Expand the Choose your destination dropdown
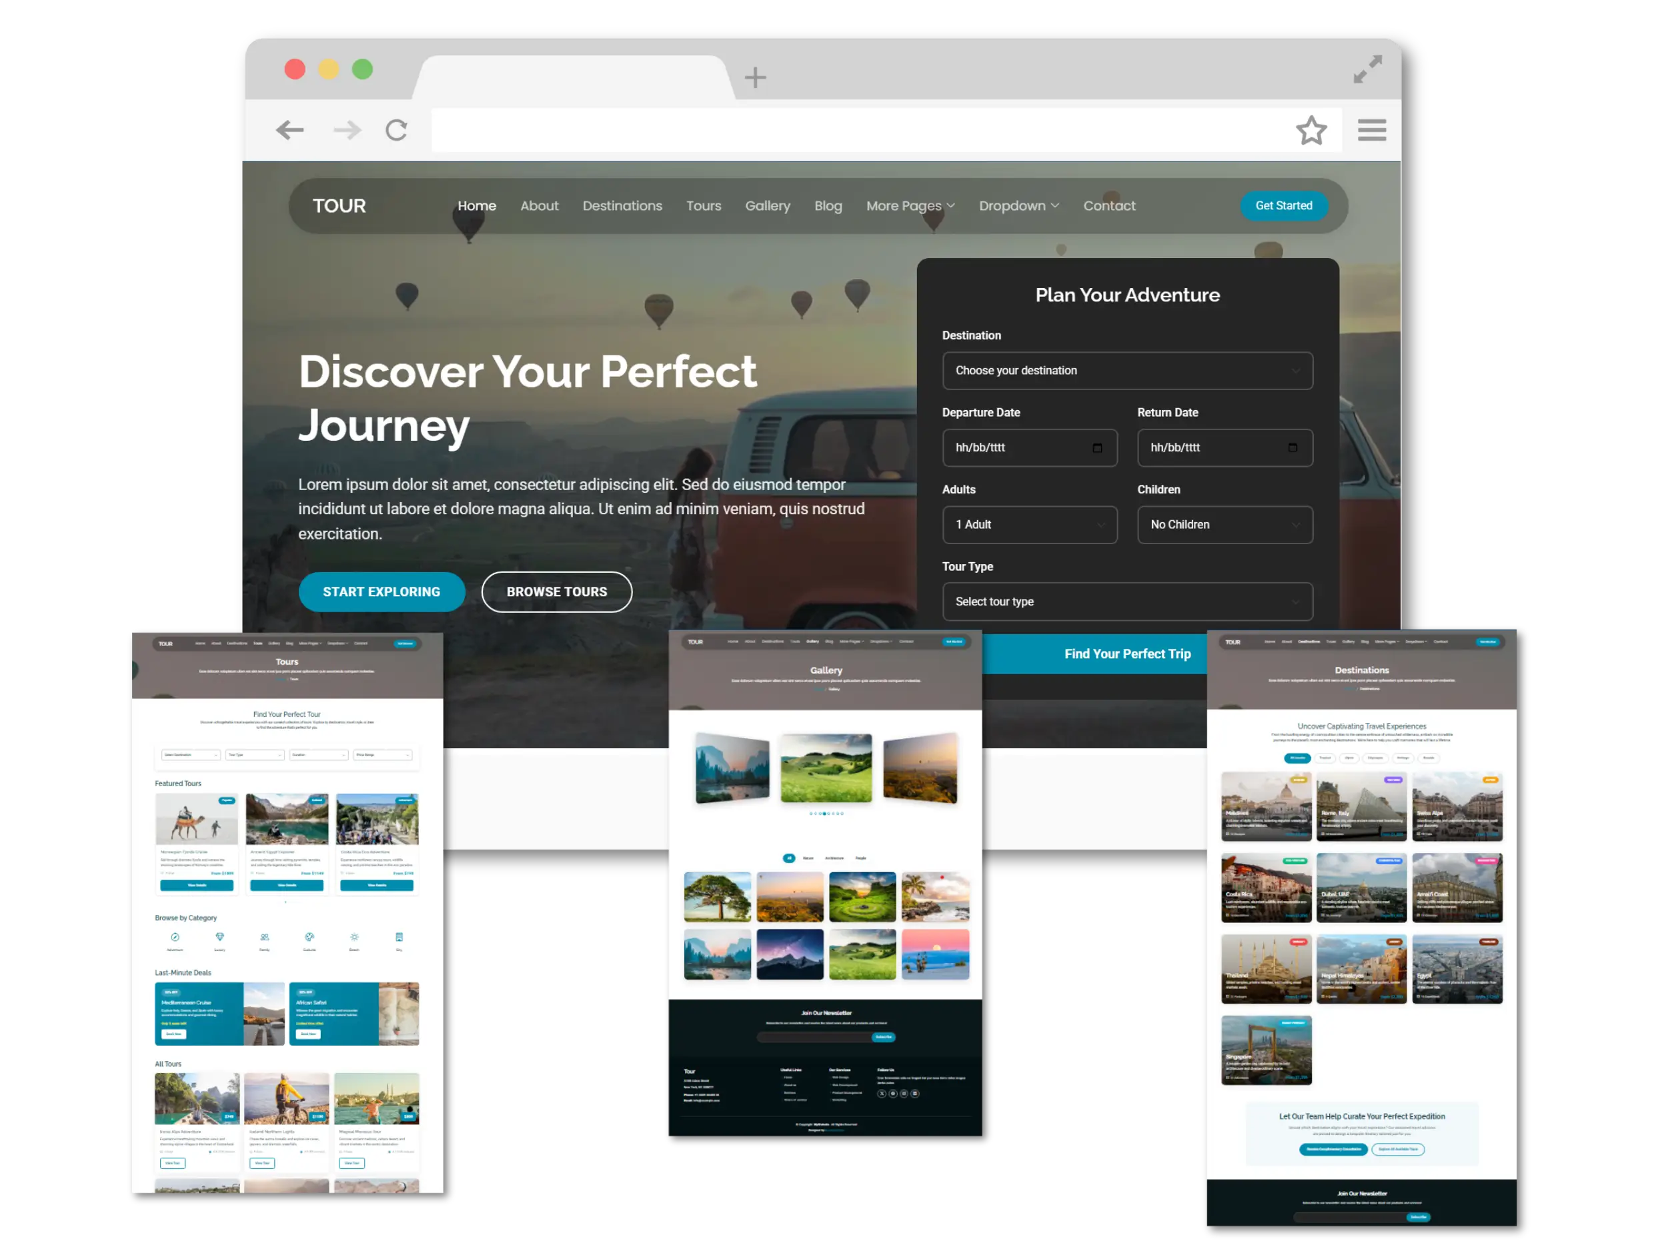The image size is (1658, 1243). [x=1126, y=371]
